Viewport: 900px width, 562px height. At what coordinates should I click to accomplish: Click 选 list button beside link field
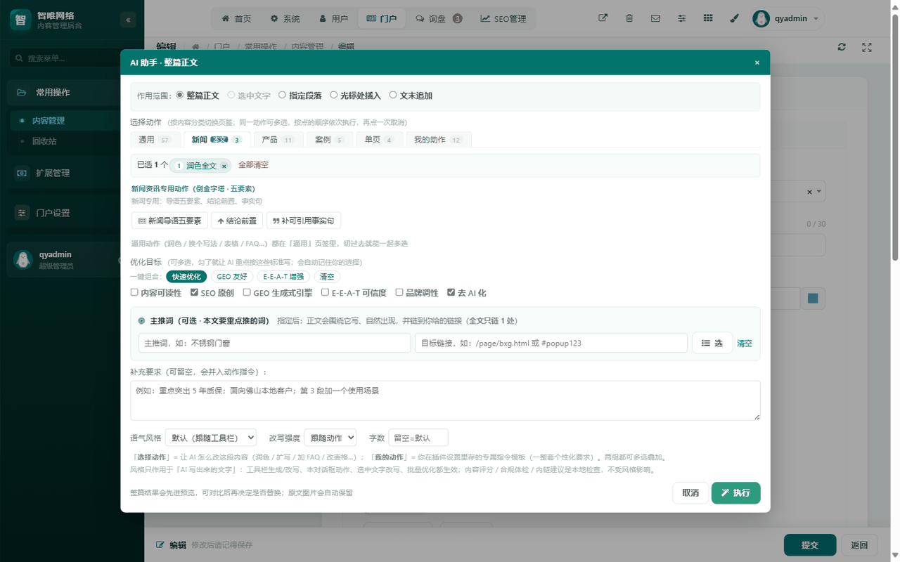[x=712, y=343]
